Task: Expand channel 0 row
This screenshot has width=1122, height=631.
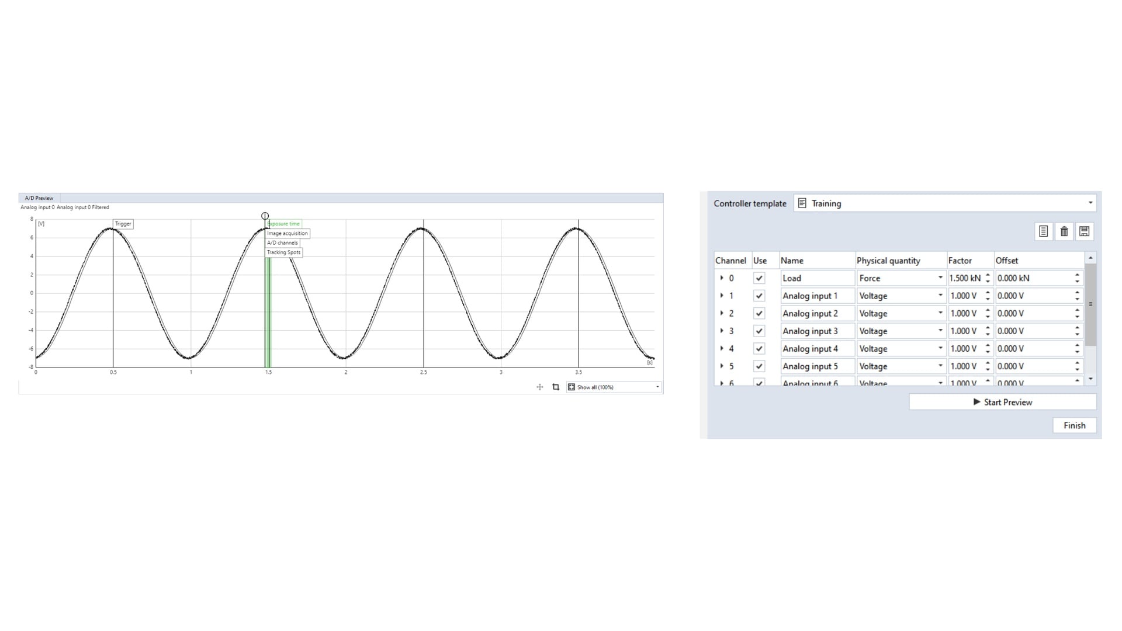Action: 722,278
